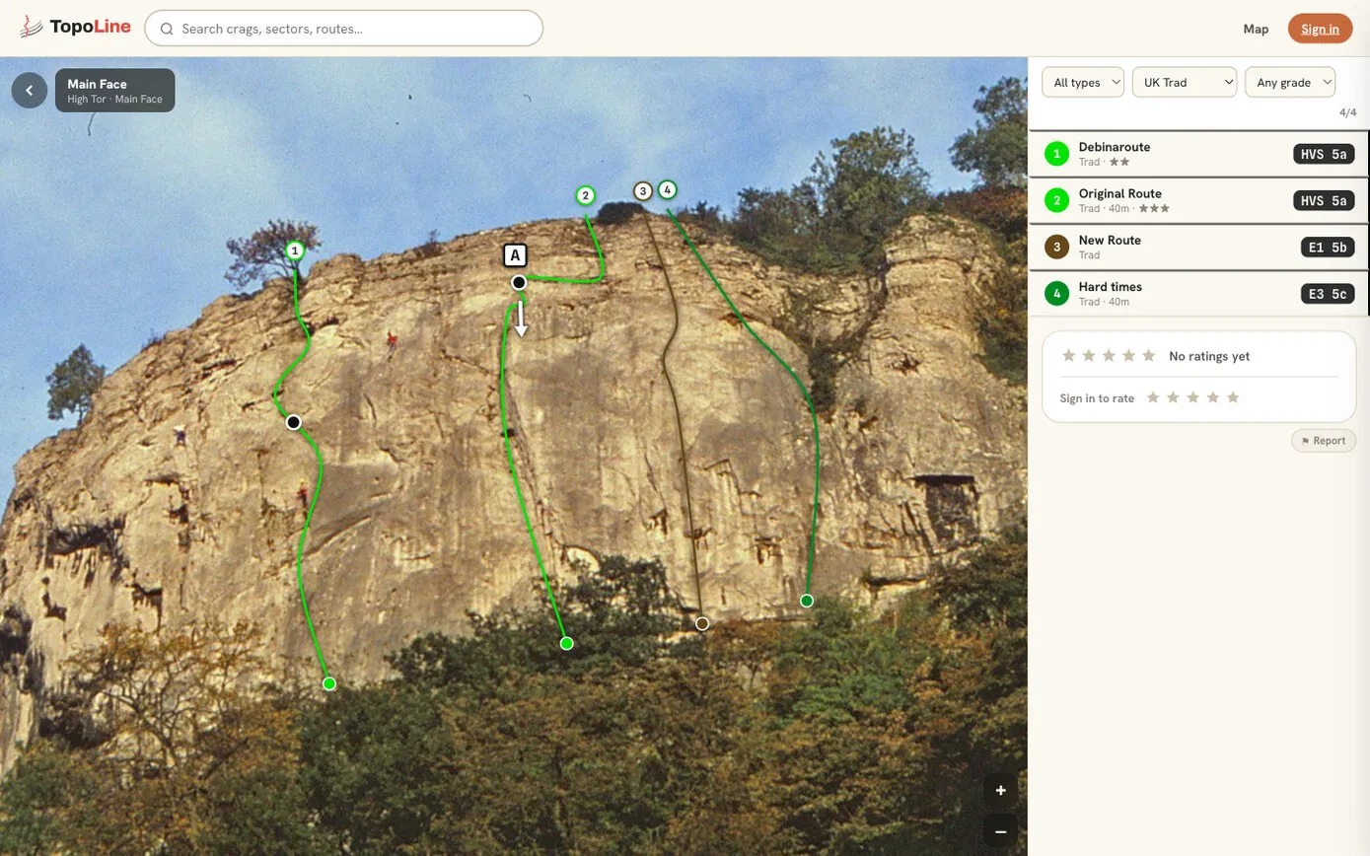Image resolution: width=1370 pixels, height=856 pixels.
Task: Click the TopoLine logo
Action: point(75,28)
